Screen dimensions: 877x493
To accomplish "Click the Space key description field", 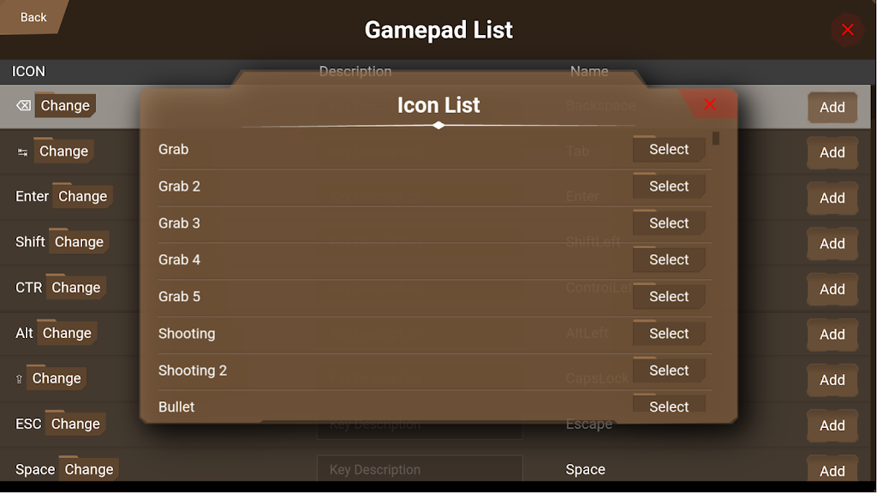I will (419, 469).
